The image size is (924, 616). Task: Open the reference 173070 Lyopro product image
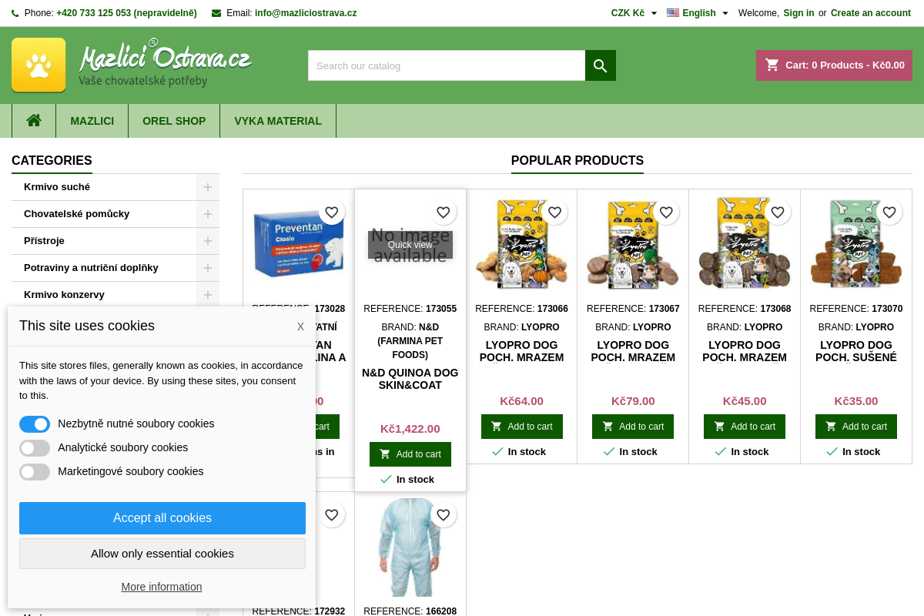tap(856, 245)
